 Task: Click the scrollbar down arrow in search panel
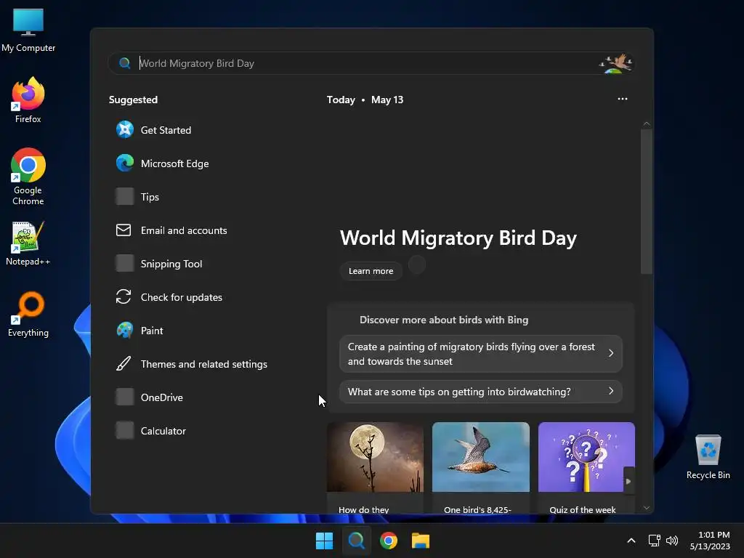coord(646,508)
